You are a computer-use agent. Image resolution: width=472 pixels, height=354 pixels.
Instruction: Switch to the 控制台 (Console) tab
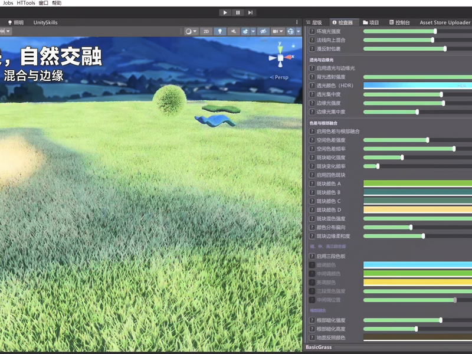point(400,22)
